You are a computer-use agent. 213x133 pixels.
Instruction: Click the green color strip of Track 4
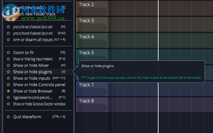[x=77, y=40]
